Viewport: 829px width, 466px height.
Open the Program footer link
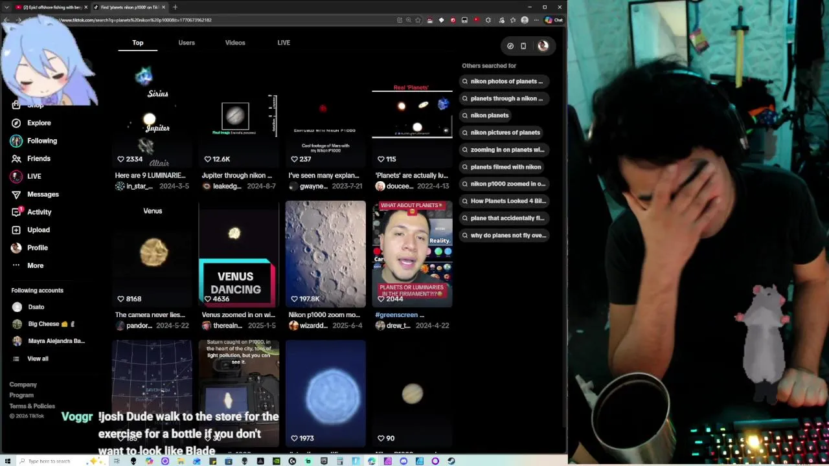(x=21, y=395)
